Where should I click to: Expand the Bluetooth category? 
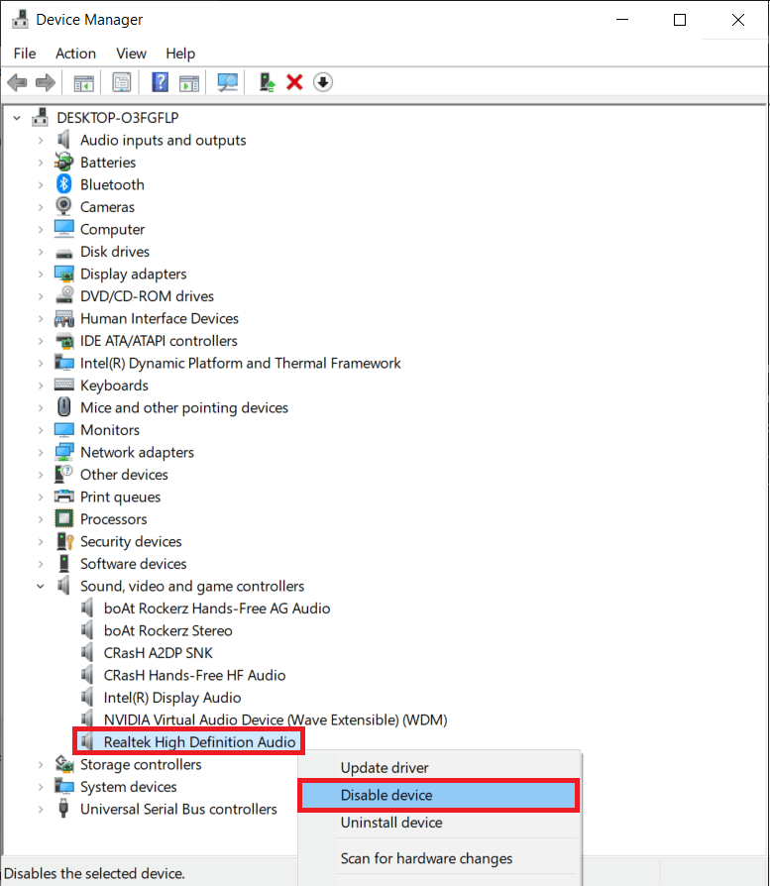point(41,185)
